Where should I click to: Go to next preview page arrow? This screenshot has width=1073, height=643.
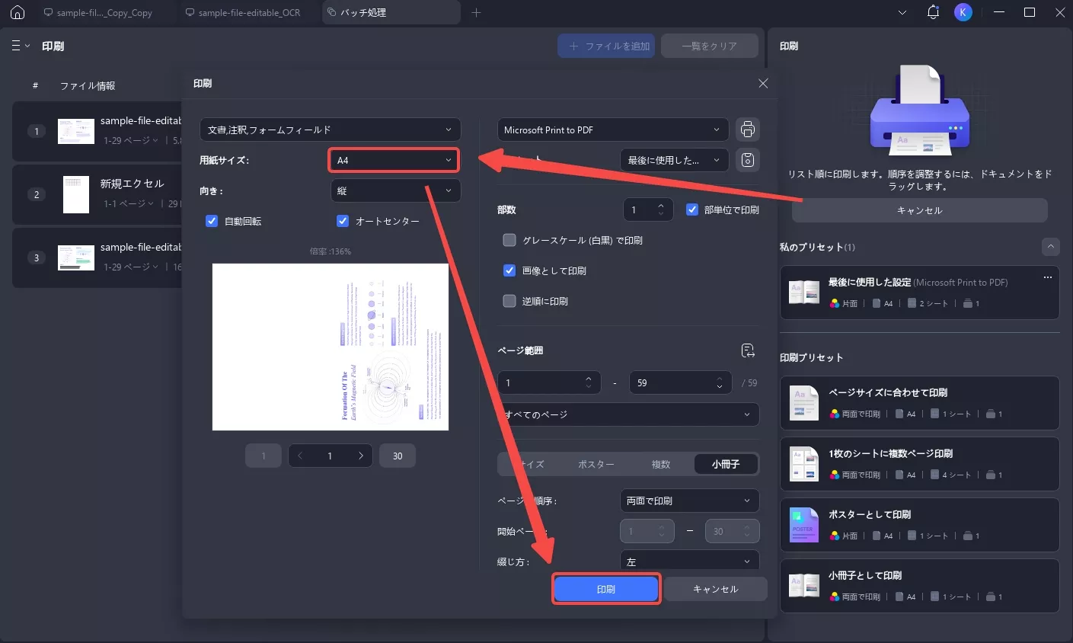pyautogui.click(x=360, y=456)
